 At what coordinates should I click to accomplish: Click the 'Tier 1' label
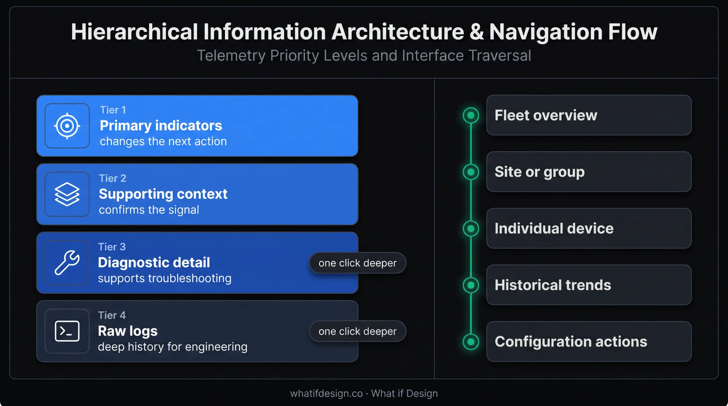[x=113, y=110]
